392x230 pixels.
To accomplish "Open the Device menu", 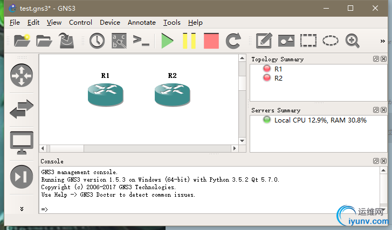I will (110, 23).
